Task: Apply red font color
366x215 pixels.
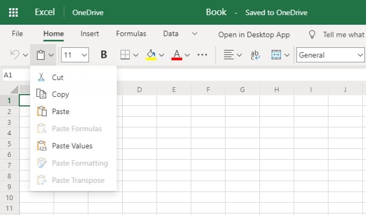Action: (x=177, y=54)
